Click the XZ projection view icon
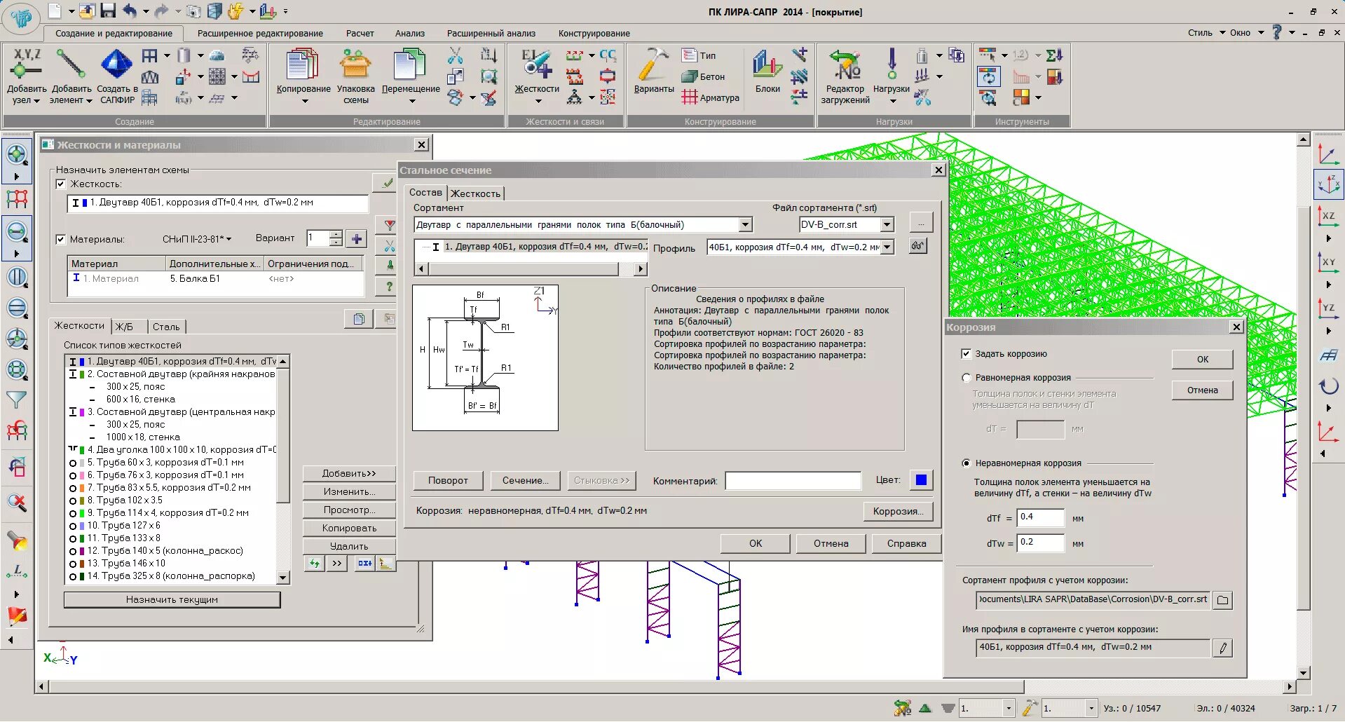 click(x=1328, y=215)
